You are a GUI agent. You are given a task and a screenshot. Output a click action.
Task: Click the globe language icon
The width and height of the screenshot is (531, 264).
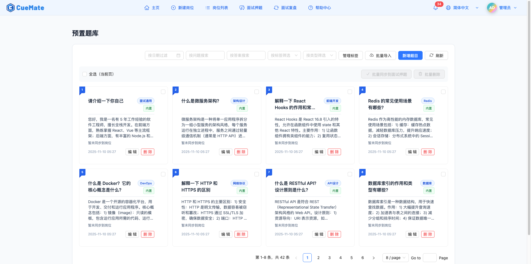pyautogui.click(x=448, y=8)
